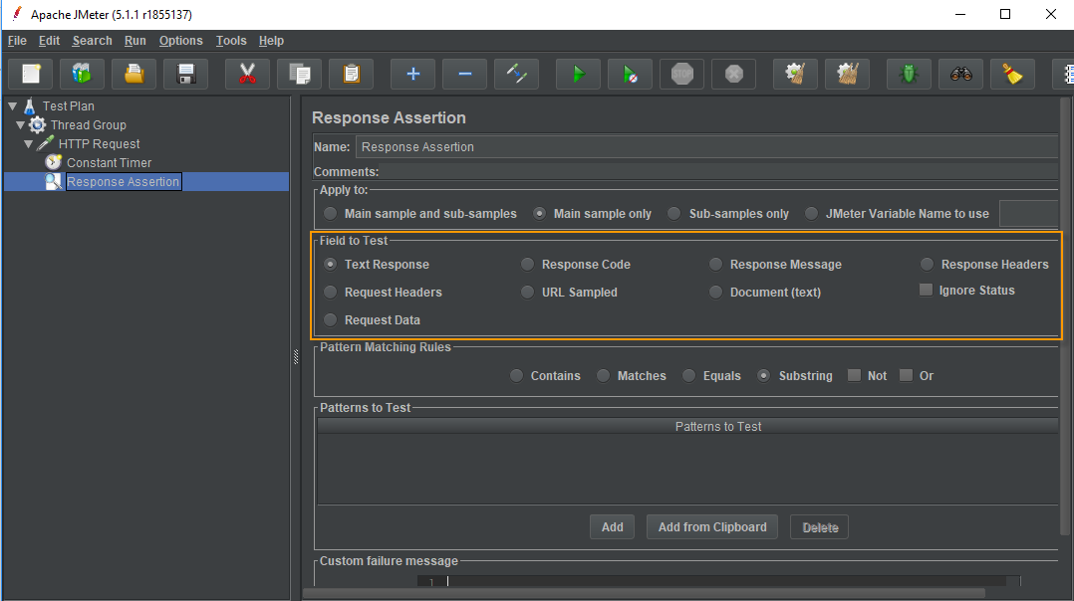Click the Reset Search broom icon
The image size is (1074, 601).
[1012, 74]
